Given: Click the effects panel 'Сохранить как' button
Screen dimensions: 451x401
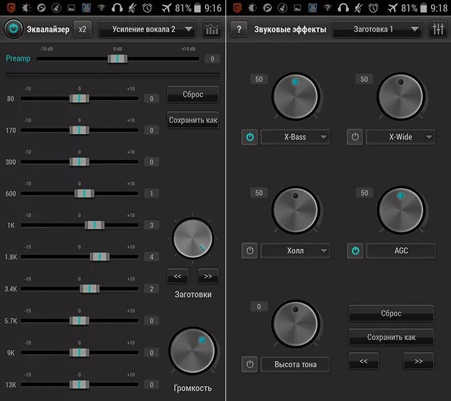Looking at the screenshot, I should tap(391, 337).
